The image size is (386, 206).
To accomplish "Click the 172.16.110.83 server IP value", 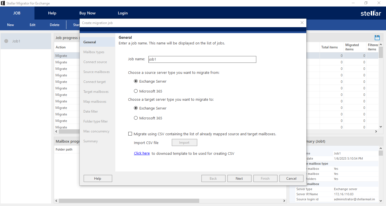I will (x=344, y=194).
